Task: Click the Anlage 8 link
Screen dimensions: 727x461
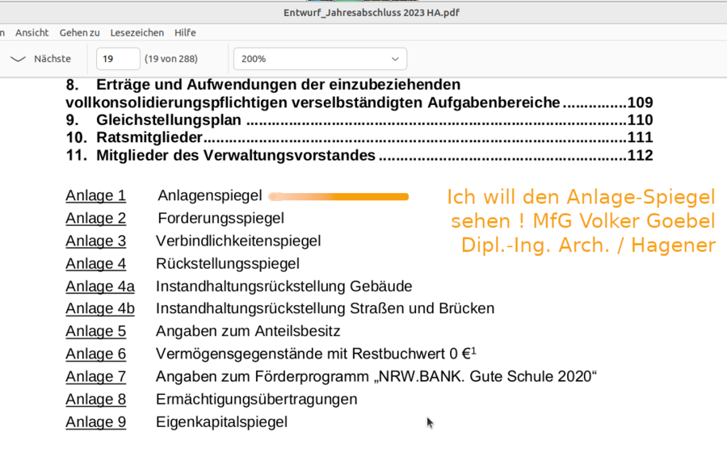Action: tap(95, 399)
